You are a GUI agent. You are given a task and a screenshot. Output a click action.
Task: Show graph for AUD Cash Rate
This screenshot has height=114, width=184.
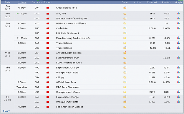(x=178, y=28)
